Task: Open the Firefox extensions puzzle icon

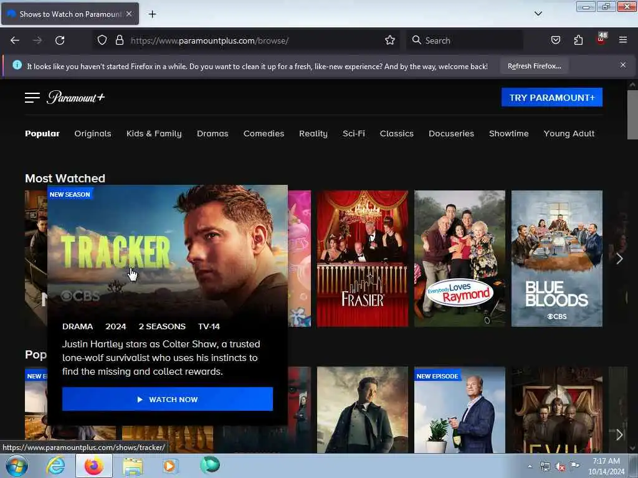Action: pos(578,40)
